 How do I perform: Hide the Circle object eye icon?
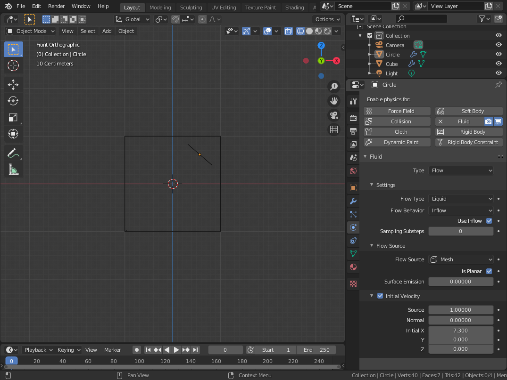[499, 54]
